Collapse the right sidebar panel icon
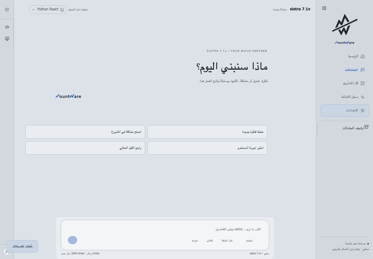 tap(324, 8)
